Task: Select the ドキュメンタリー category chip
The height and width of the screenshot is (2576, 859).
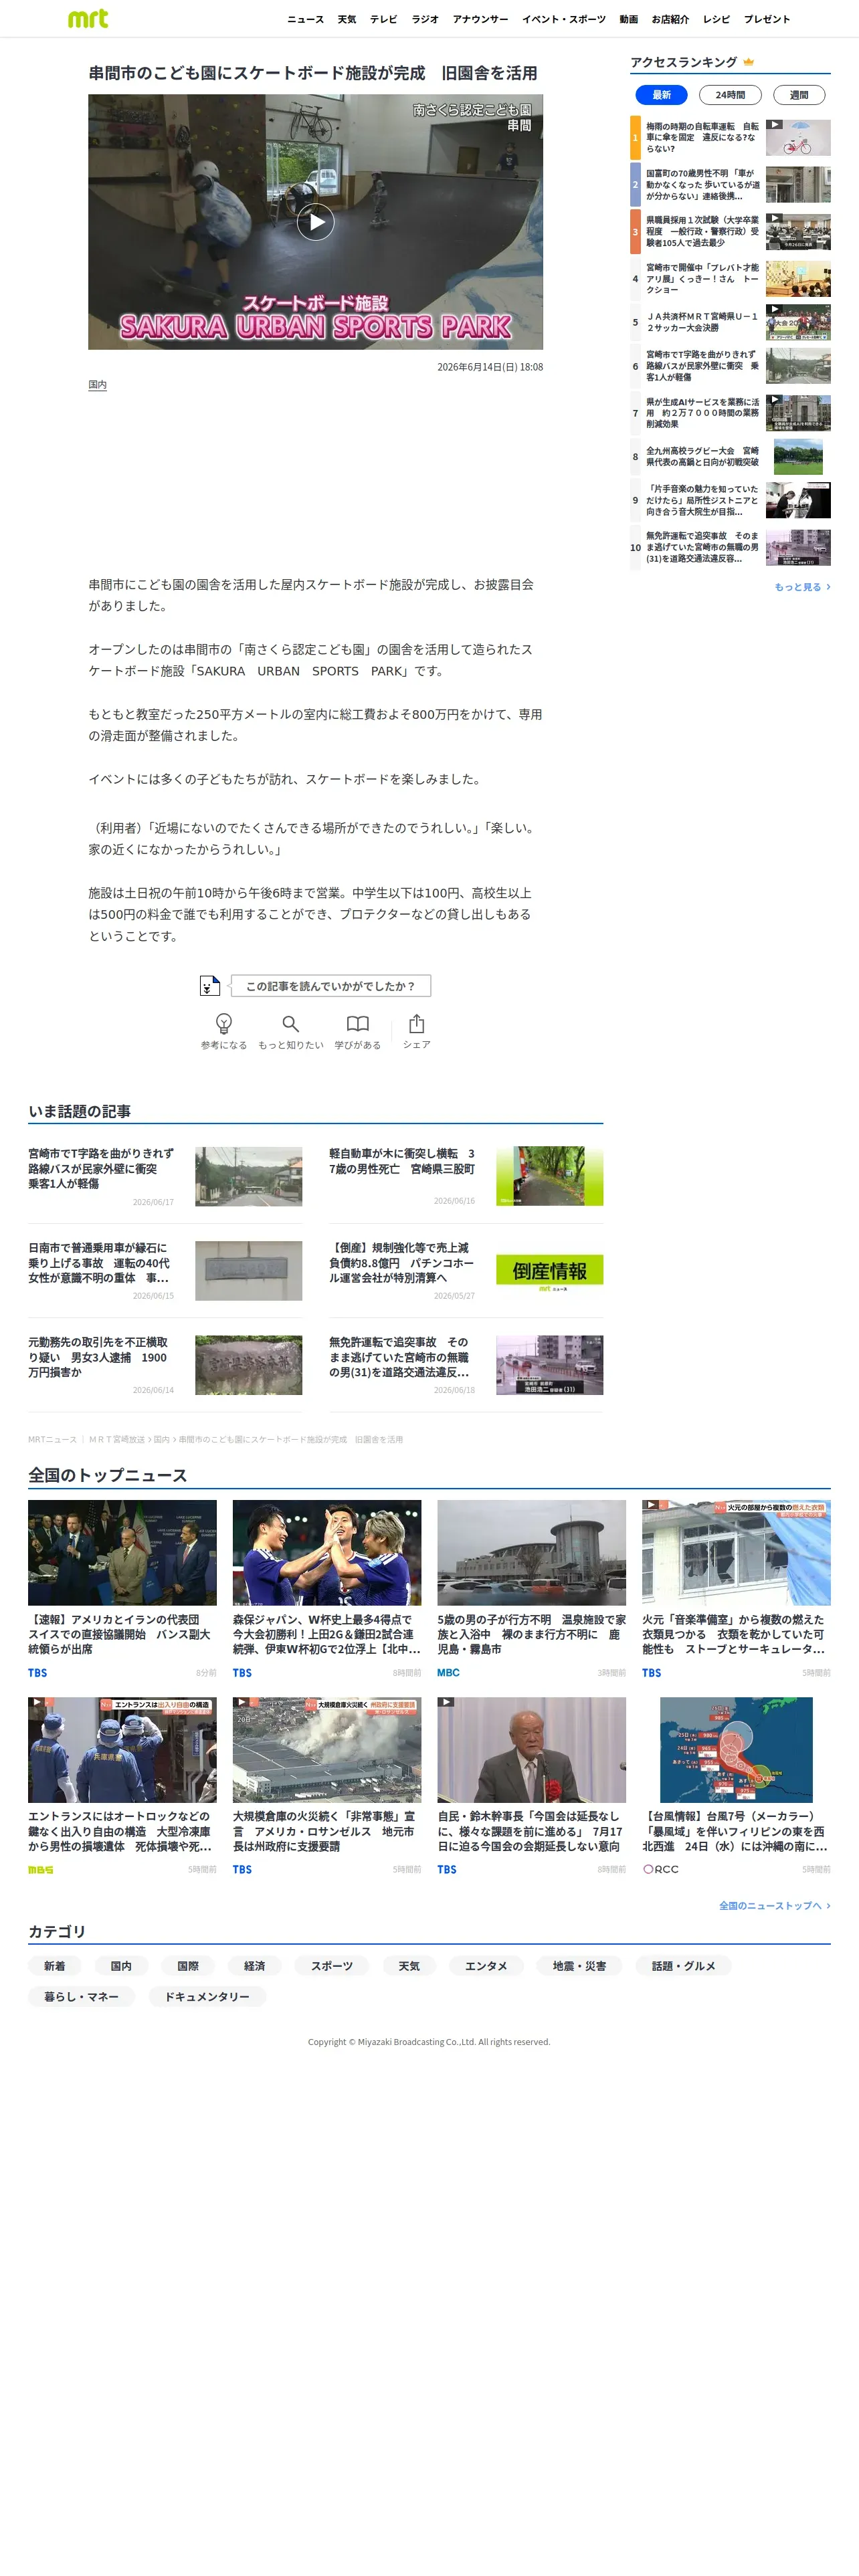Action: [207, 1996]
